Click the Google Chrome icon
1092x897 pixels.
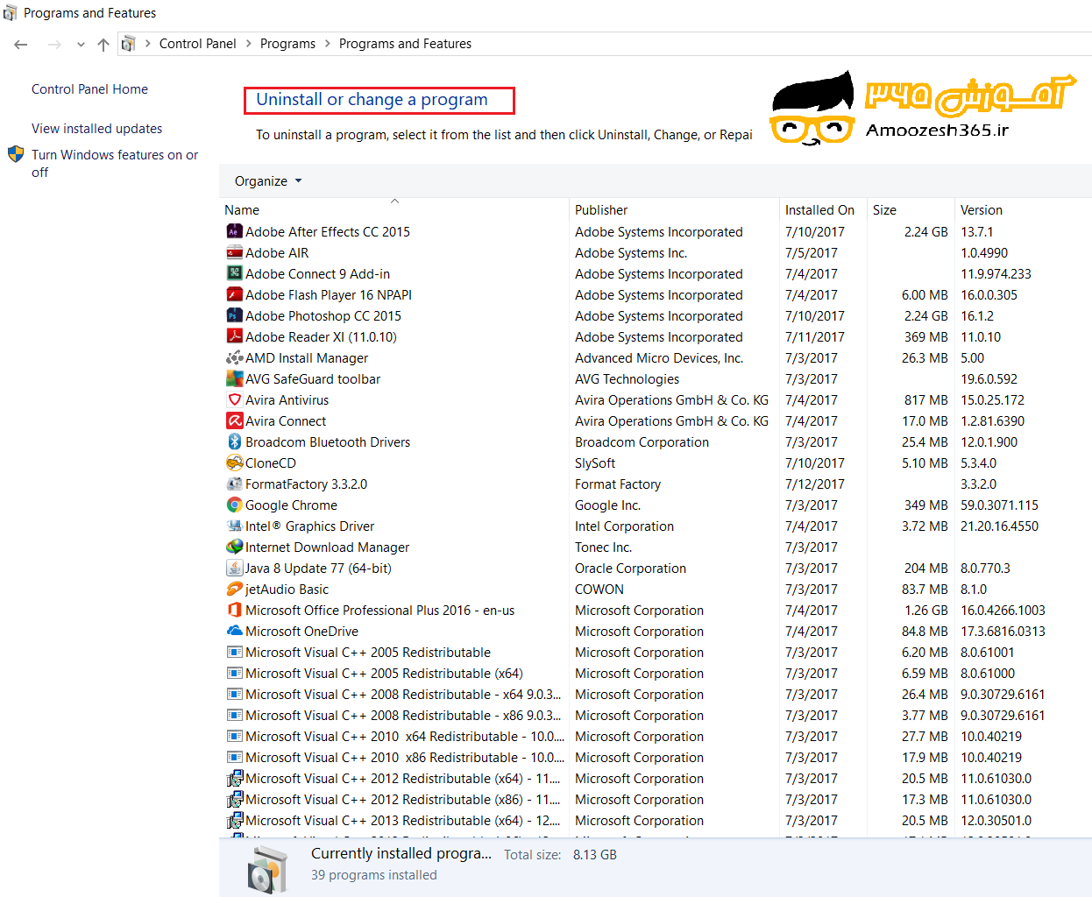pos(234,505)
